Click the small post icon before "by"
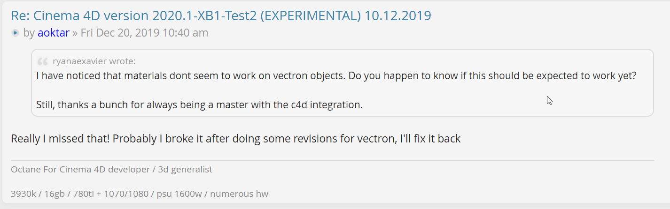 click(16, 33)
